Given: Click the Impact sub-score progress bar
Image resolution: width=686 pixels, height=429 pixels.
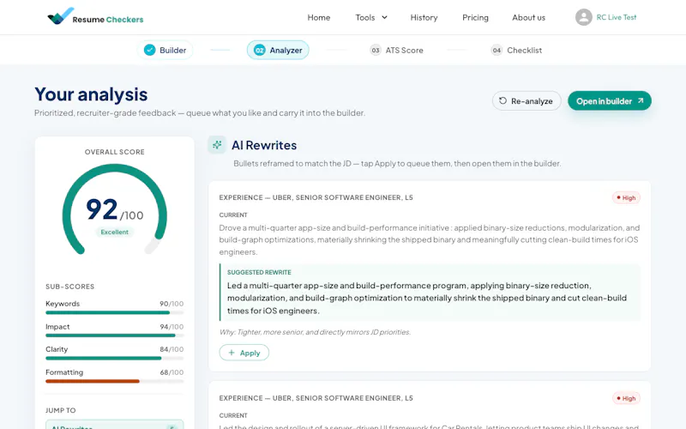Looking at the screenshot, I should coord(114,335).
